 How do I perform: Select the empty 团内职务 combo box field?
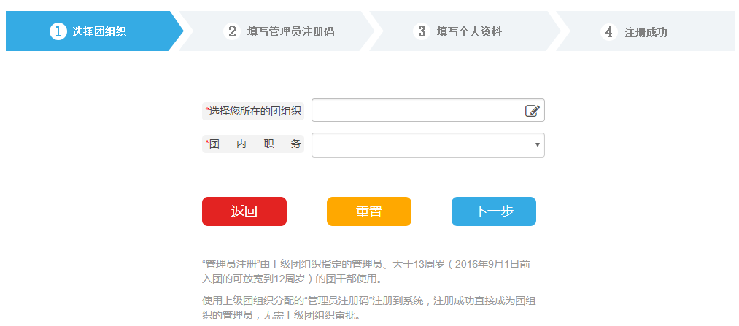428,145
